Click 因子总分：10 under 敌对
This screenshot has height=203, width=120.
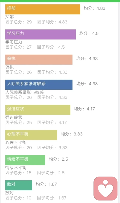click(18, 198)
